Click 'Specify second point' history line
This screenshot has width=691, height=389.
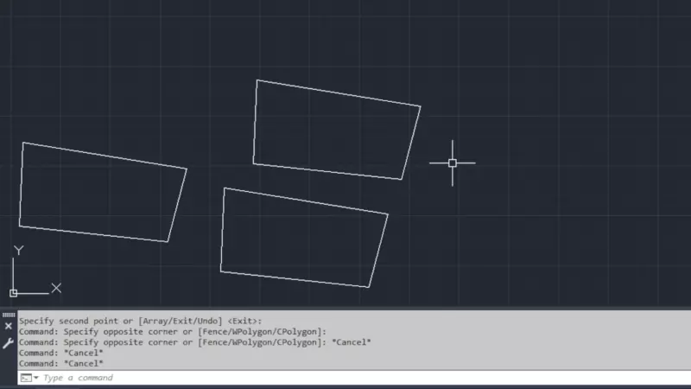(x=140, y=321)
